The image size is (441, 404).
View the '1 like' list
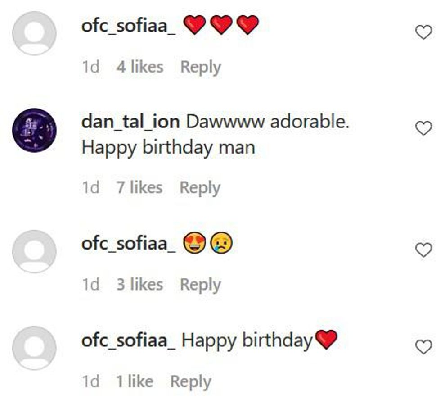pos(135,381)
